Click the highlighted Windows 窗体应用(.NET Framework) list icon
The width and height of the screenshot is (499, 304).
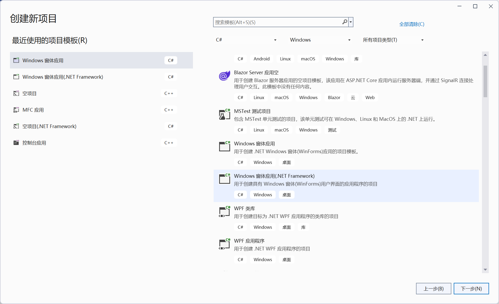point(224,179)
